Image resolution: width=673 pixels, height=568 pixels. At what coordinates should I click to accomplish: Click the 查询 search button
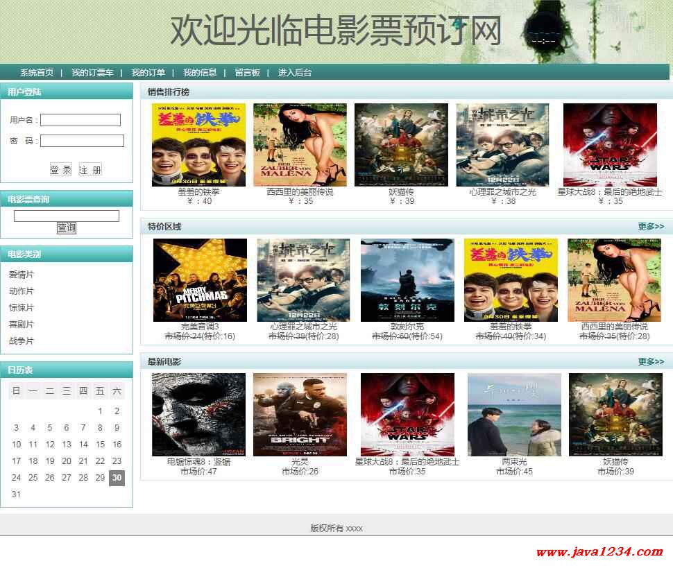tap(67, 228)
